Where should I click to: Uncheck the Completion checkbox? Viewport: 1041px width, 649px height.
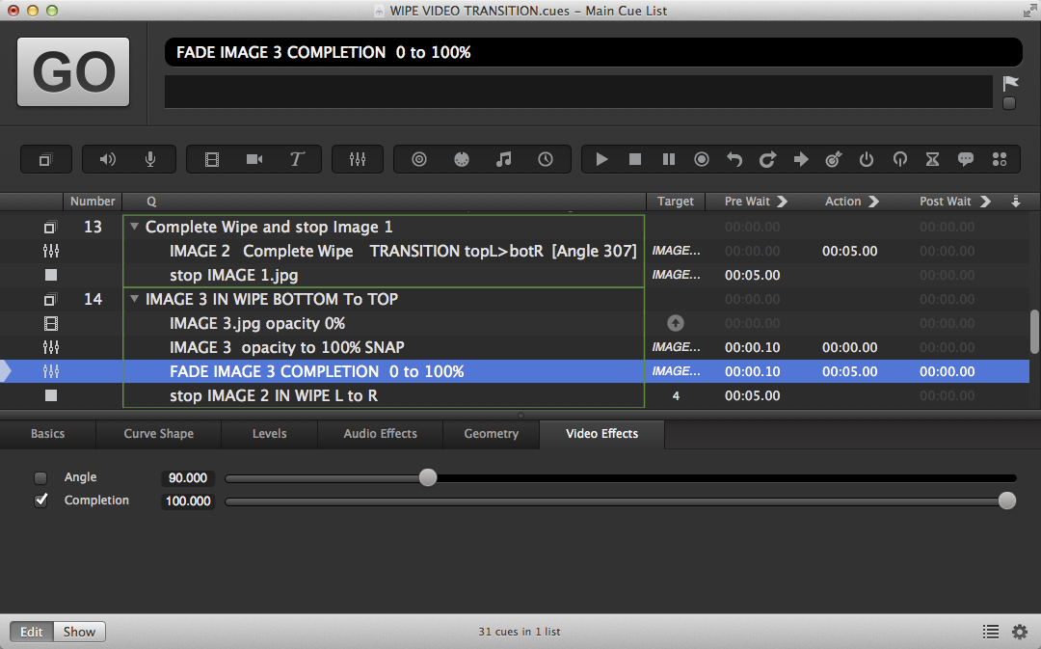tap(40, 500)
